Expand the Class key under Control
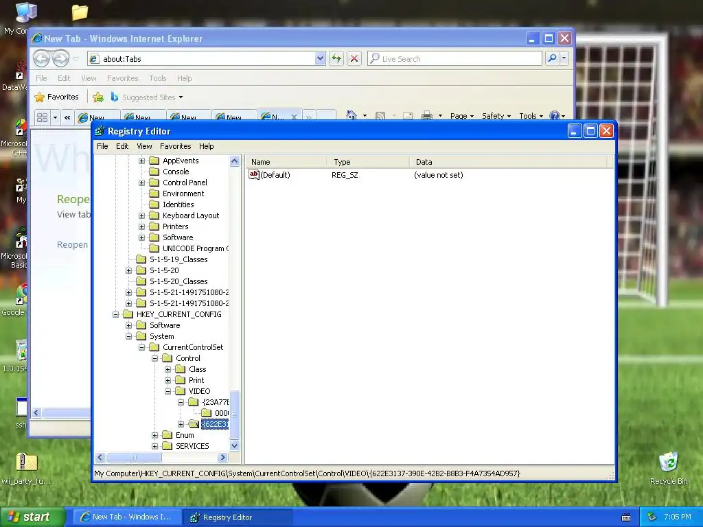The image size is (703, 527). (168, 369)
